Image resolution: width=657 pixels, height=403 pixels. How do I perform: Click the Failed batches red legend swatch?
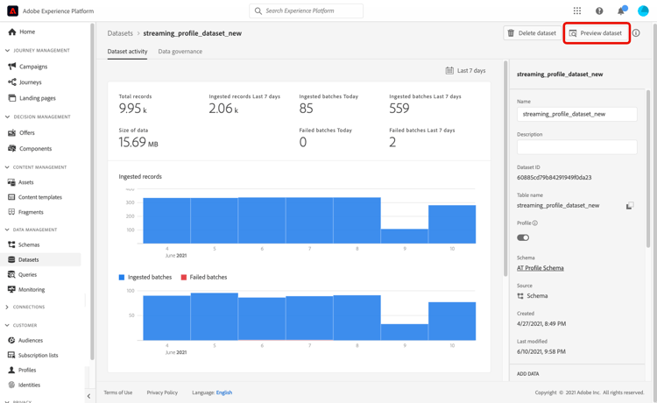[x=184, y=278]
